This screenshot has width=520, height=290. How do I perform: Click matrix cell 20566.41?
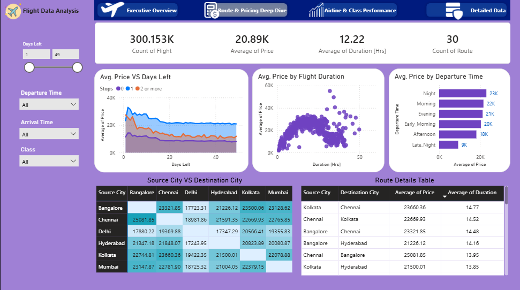click(x=253, y=231)
